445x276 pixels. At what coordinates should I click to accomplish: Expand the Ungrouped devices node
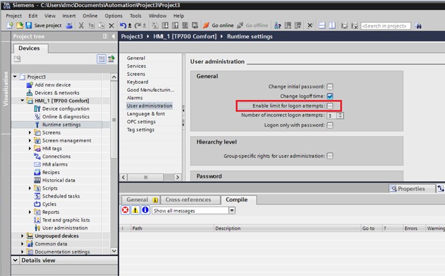point(22,236)
